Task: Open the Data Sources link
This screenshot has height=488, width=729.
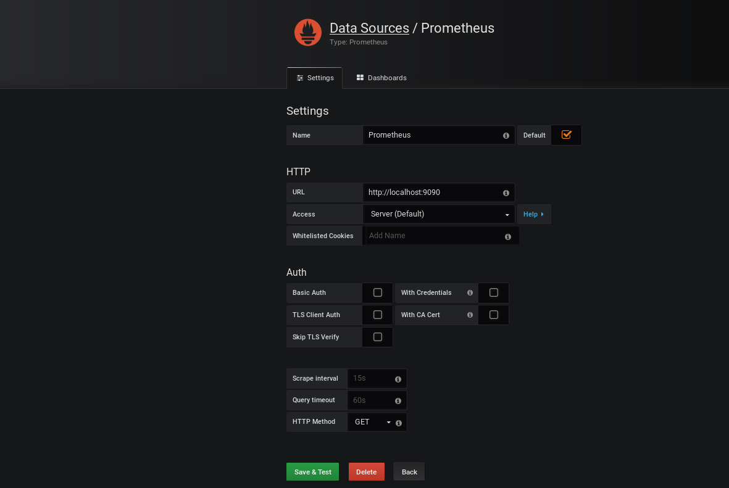Action: [x=369, y=28]
